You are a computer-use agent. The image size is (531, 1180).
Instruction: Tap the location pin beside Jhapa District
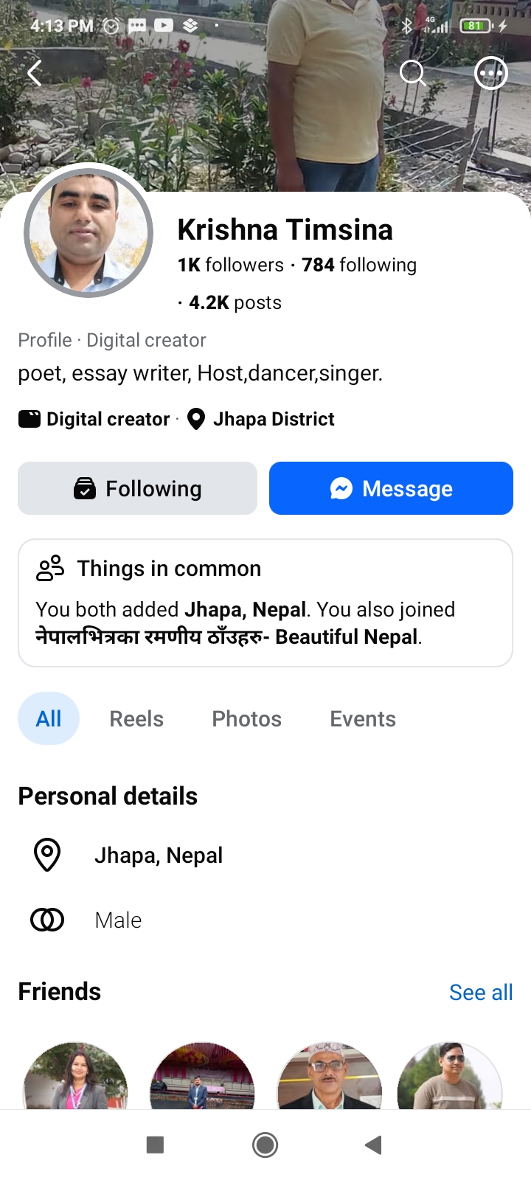pos(195,419)
